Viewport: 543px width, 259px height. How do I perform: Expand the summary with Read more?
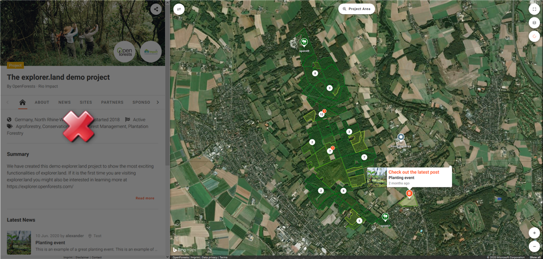pyautogui.click(x=145, y=198)
